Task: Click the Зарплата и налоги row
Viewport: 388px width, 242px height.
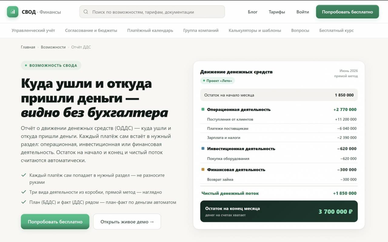Action: [x=279, y=137]
